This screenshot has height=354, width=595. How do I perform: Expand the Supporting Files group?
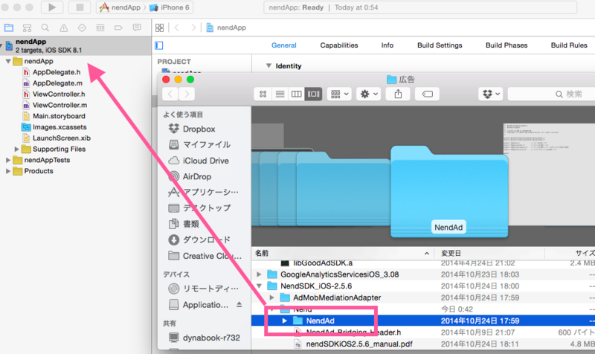point(16,149)
